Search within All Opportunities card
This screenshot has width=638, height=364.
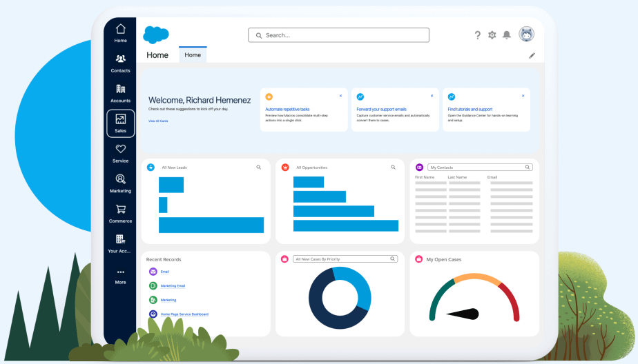coord(393,167)
